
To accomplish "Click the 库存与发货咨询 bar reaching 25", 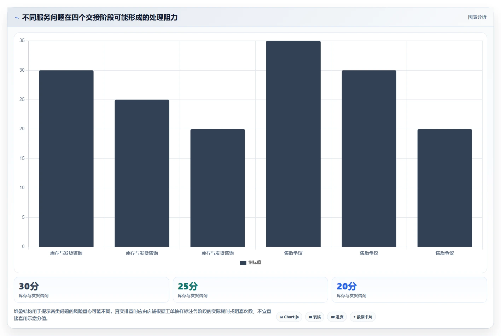I will 142,173.
